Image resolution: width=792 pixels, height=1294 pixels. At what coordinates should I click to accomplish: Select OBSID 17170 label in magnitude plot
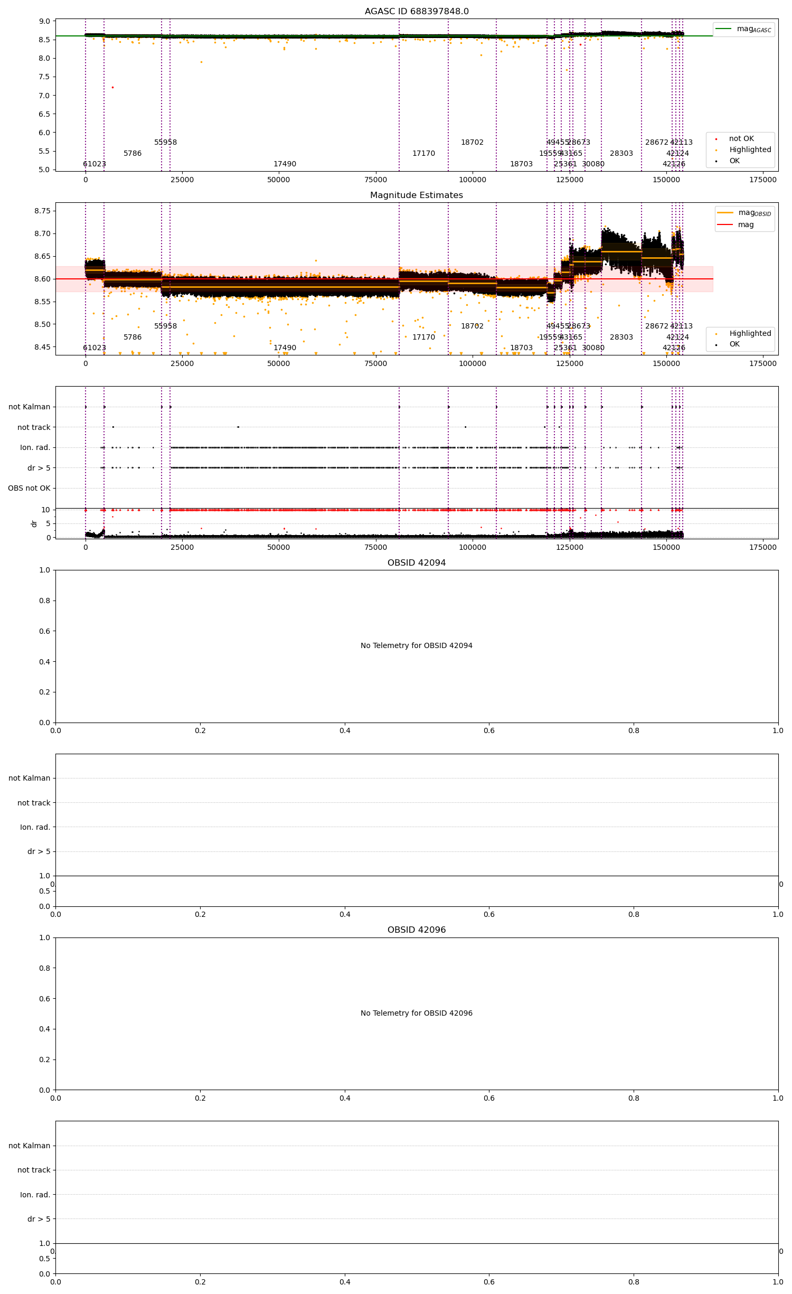pos(424,337)
